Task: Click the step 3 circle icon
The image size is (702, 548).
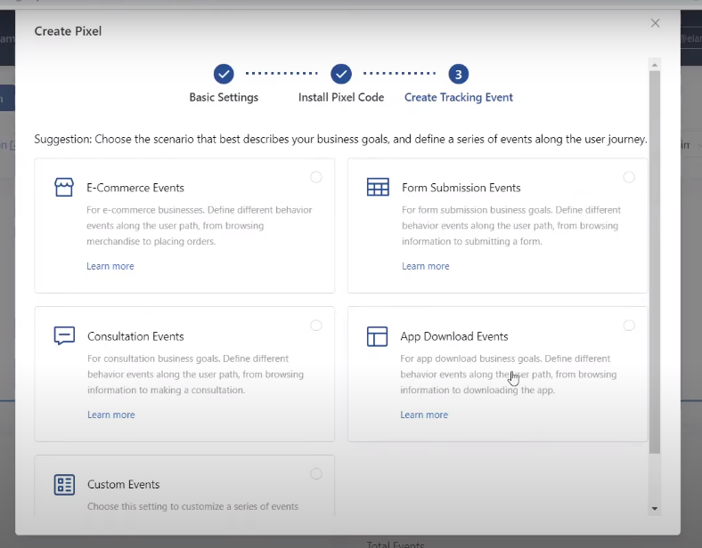Action: coord(458,74)
